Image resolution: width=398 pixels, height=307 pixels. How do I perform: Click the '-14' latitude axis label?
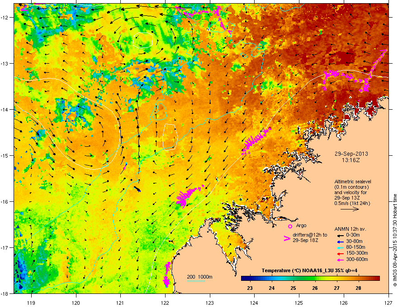pyautogui.click(x=5, y=109)
